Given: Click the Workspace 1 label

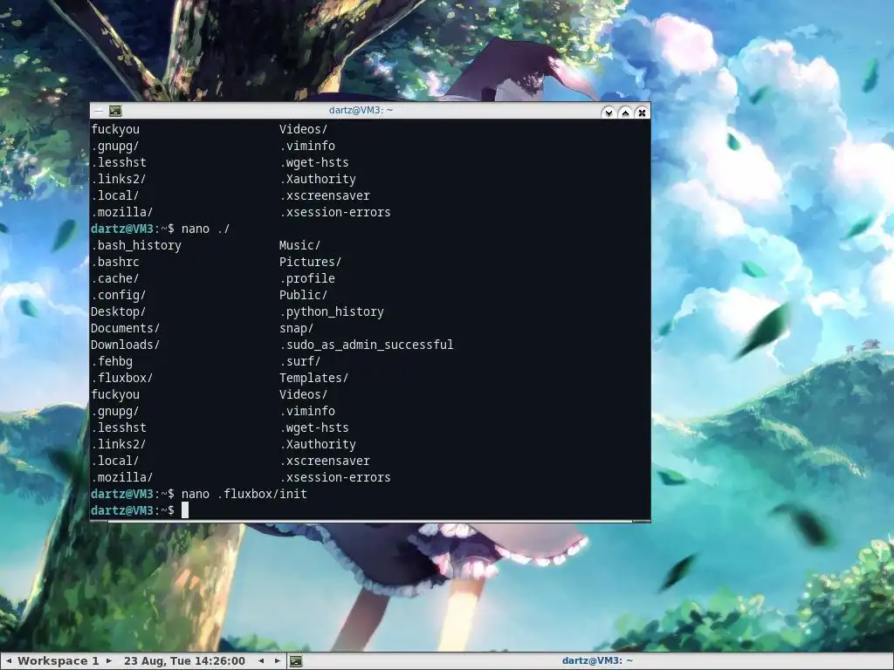Looking at the screenshot, I should [58, 661].
